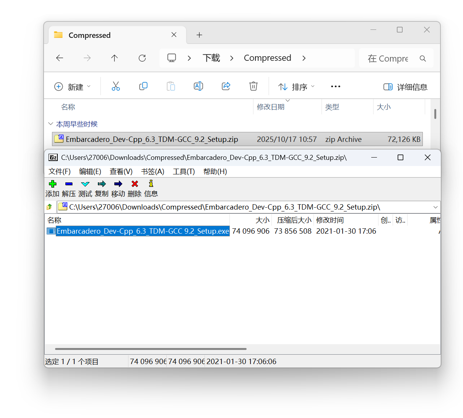Viewport: 463px width, 418px height.
Task: Click the 7-Zip Test (测试) icon
Action: 85,184
